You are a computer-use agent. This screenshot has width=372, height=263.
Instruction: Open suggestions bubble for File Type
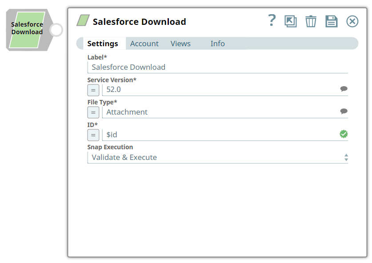pyautogui.click(x=344, y=111)
